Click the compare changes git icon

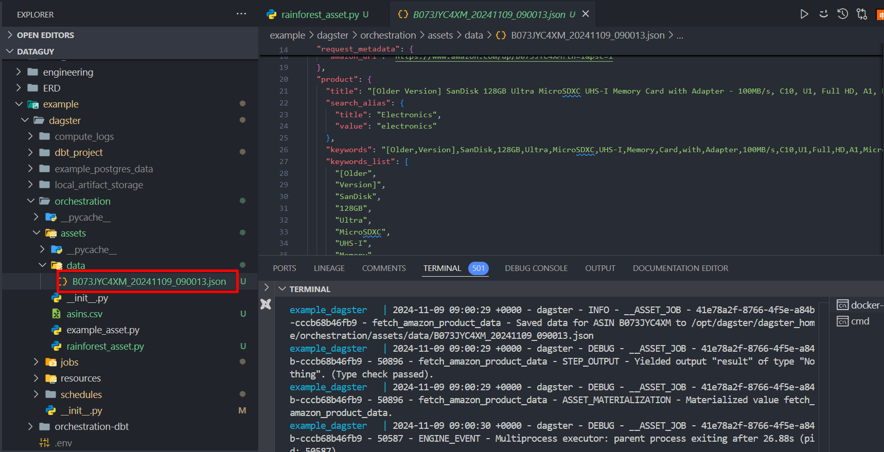tap(861, 14)
